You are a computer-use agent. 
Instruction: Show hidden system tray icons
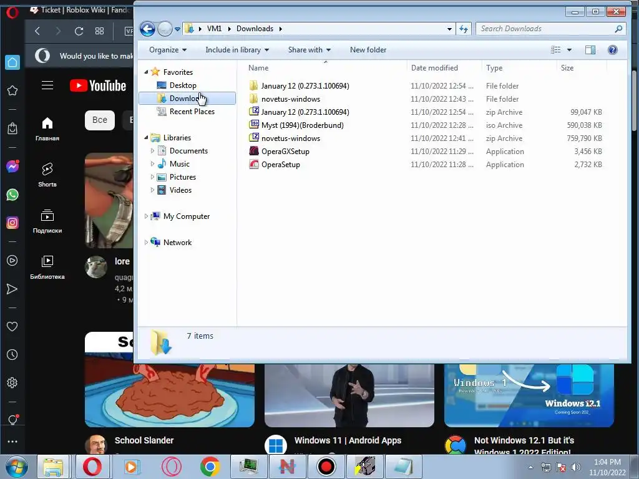click(x=530, y=467)
